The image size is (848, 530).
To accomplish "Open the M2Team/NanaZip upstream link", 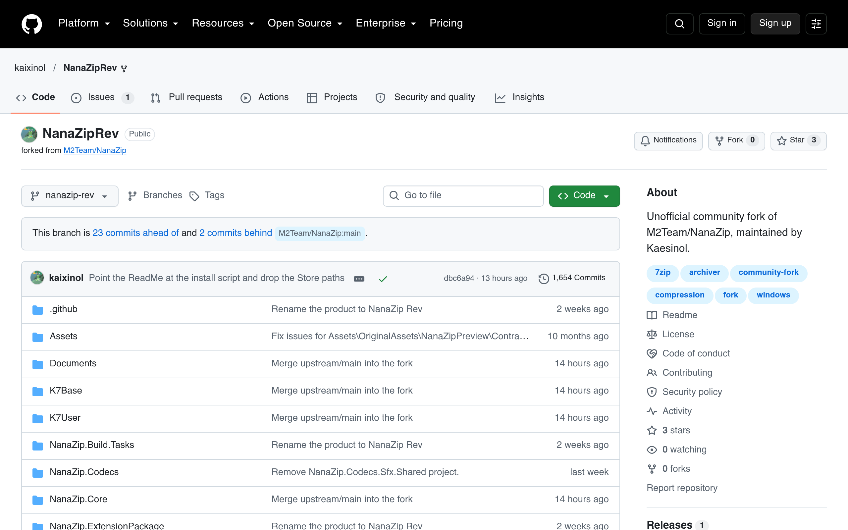I will click(95, 151).
